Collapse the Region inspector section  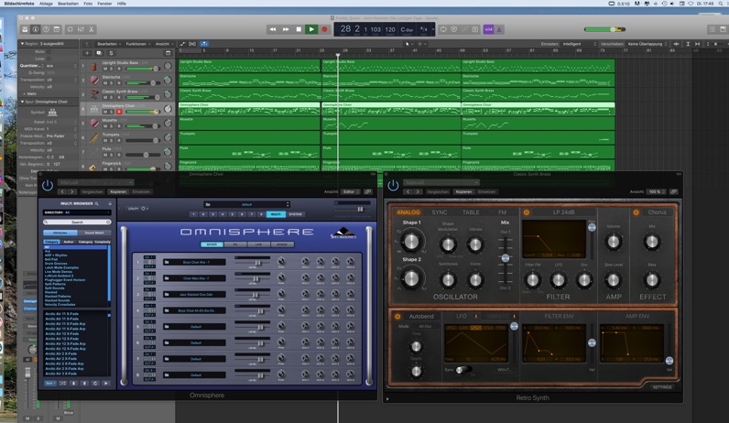(x=22, y=44)
